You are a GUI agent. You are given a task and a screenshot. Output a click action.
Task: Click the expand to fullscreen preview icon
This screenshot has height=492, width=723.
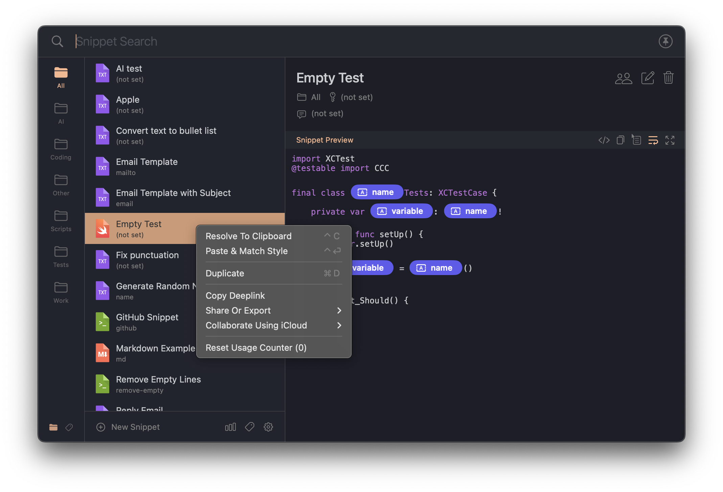coord(670,140)
